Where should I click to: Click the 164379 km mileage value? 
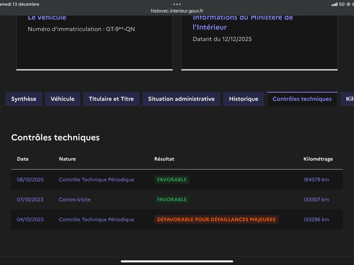pos(316,180)
